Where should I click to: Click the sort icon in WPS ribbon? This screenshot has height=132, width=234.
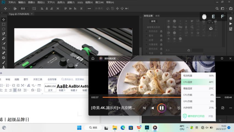[x=29, y=85]
